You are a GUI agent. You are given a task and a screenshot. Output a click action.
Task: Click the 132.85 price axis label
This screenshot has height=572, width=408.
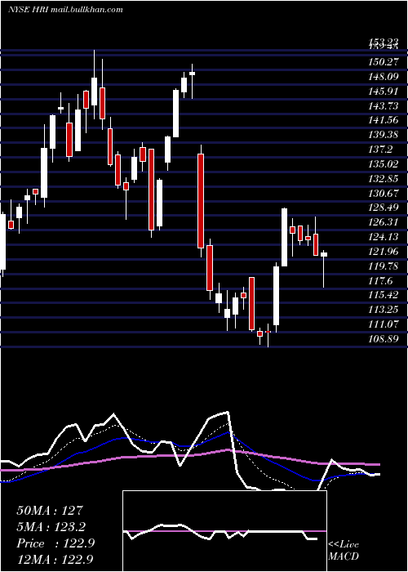383,178
